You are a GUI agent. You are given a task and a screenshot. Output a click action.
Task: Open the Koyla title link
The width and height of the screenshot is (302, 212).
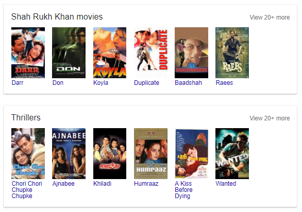coord(100,83)
